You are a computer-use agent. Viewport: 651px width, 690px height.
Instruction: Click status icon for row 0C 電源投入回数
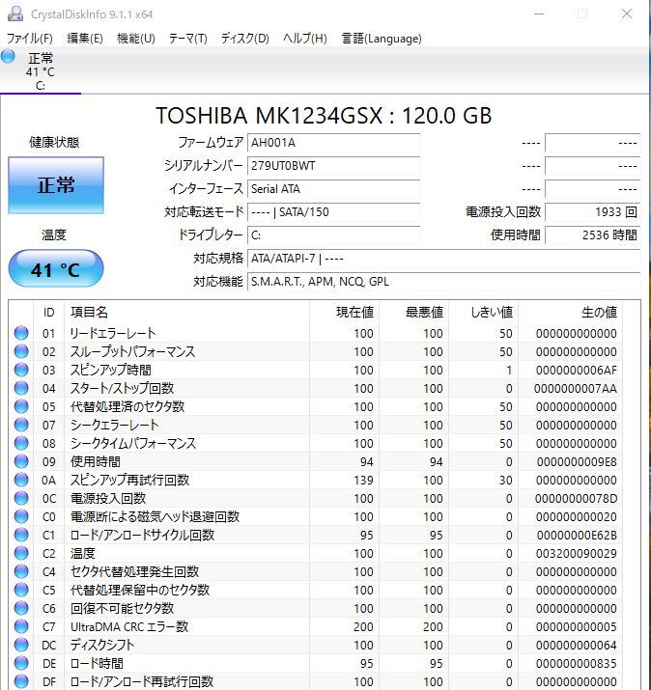(x=21, y=498)
